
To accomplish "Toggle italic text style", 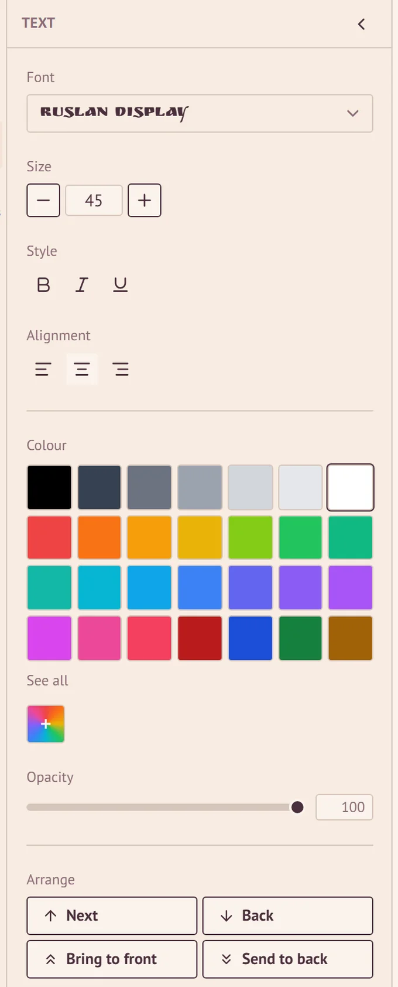I will tap(82, 285).
